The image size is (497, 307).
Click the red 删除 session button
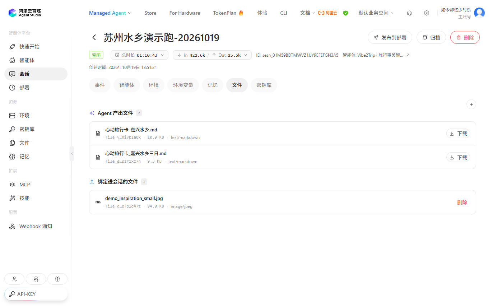click(x=465, y=37)
